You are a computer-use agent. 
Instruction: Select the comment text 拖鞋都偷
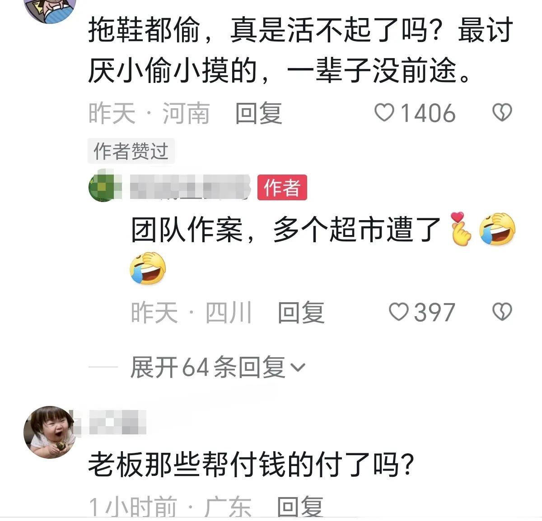(x=144, y=30)
